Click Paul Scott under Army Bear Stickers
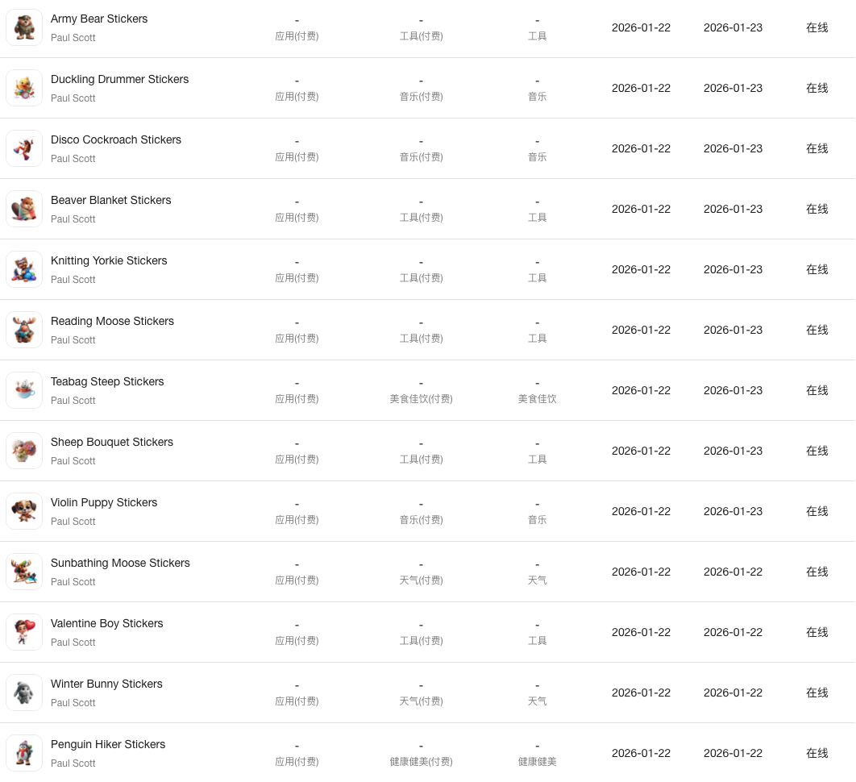 [x=73, y=38]
